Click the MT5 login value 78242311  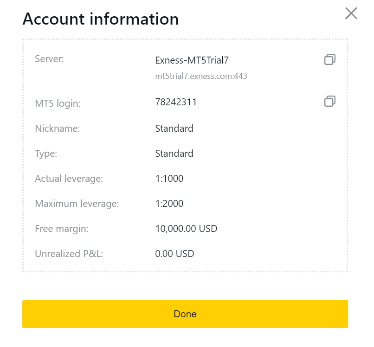pyautogui.click(x=176, y=102)
